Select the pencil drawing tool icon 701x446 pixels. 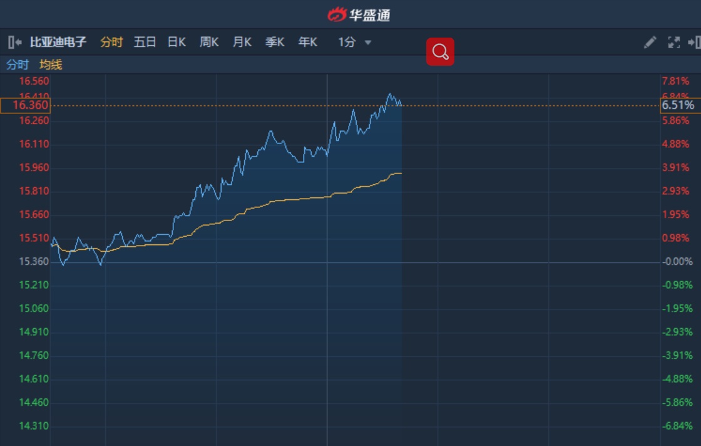pyautogui.click(x=650, y=42)
